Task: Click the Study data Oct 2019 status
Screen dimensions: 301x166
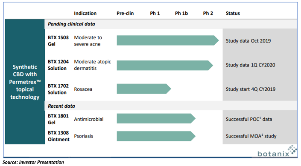Action: pyautogui.click(x=248, y=41)
